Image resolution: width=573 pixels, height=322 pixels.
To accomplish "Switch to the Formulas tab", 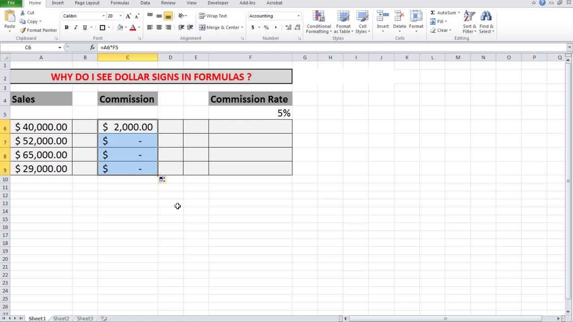I will pos(120,3).
